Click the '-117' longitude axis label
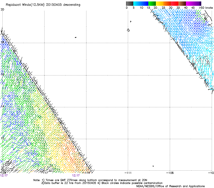 [x=45, y=173]
